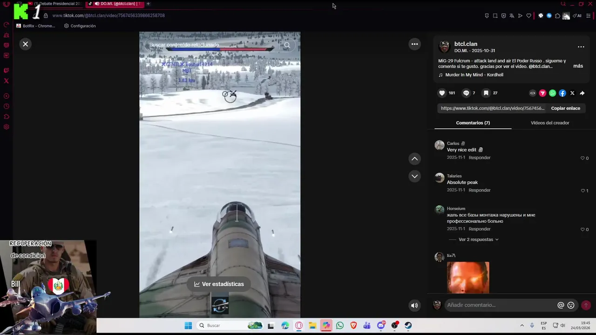The image size is (596, 335).
Task: Like the video with the heart icon
Action: [442, 93]
